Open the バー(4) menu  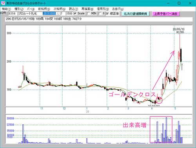click(x=31, y=9)
